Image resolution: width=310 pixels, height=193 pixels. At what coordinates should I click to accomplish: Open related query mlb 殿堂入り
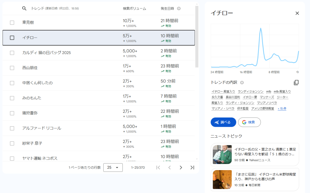coord(282,91)
